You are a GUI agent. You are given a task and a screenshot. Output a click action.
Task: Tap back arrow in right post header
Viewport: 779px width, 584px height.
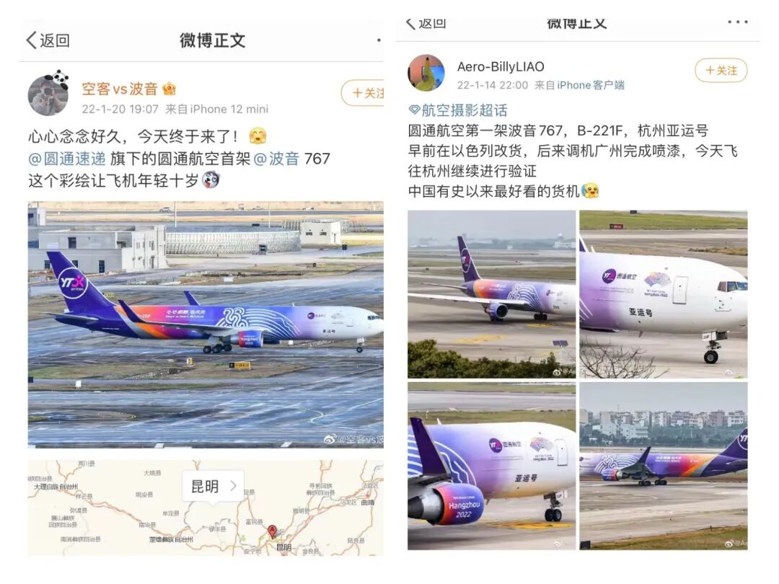pyautogui.click(x=410, y=23)
